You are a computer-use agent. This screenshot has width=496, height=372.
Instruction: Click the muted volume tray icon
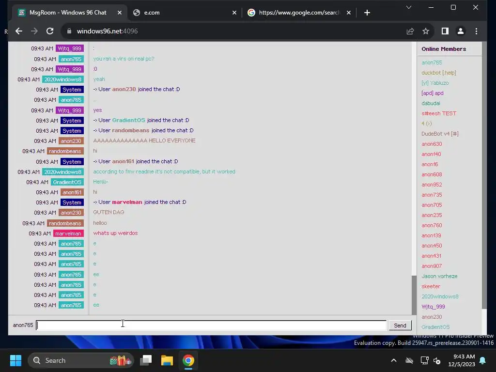[437, 360]
